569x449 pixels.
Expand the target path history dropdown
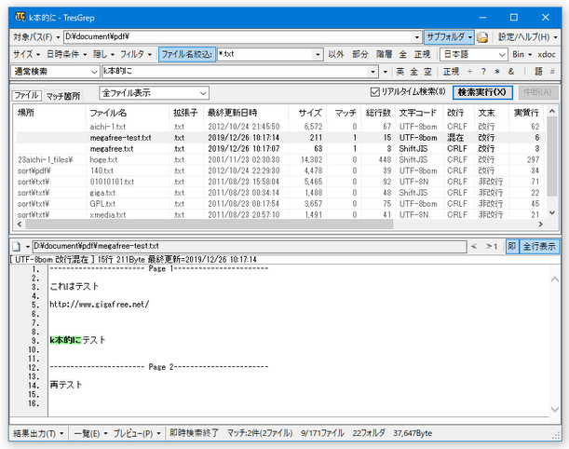point(416,37)
